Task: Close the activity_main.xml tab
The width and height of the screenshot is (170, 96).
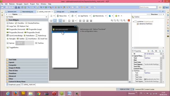Action: 52,11
